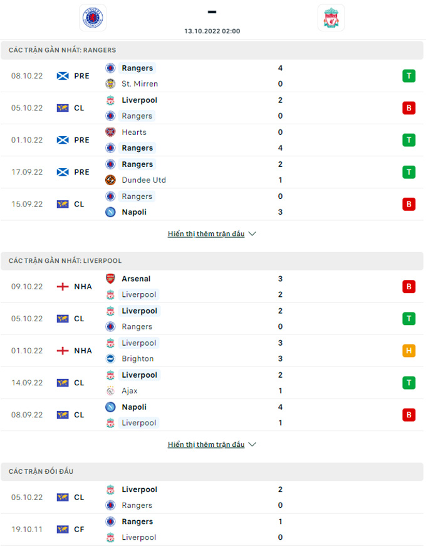The height and width of the screenshot is (551, 426).
Task: Click the Rangers crest in the header
Action: 93,18
